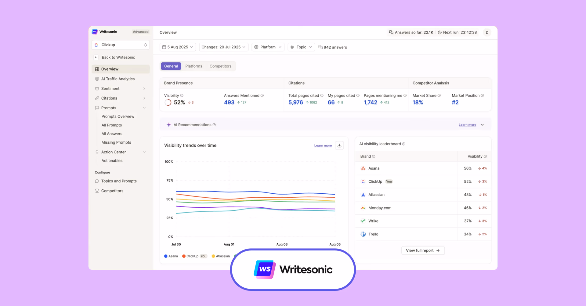
Task: Click the download icon on visibility trends chart
Action: pos(339,146)
